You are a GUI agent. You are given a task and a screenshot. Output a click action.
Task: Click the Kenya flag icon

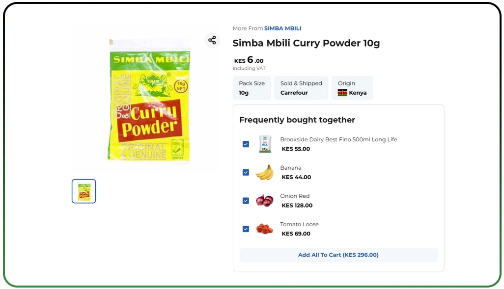pyautogui.click(x=342, y=93)
